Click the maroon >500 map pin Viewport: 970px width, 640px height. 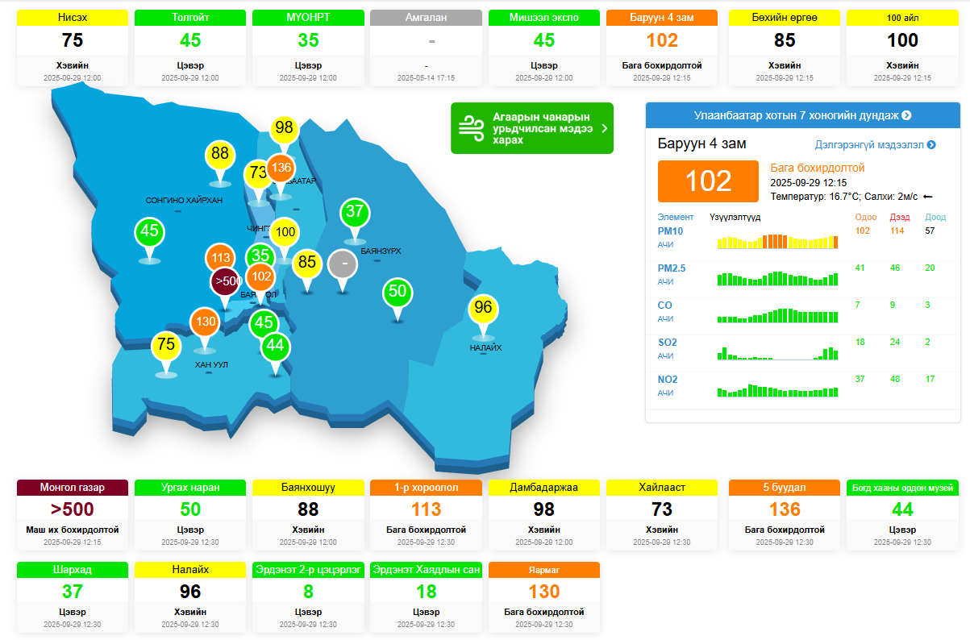pyautogui.click(x=226, y=281)
